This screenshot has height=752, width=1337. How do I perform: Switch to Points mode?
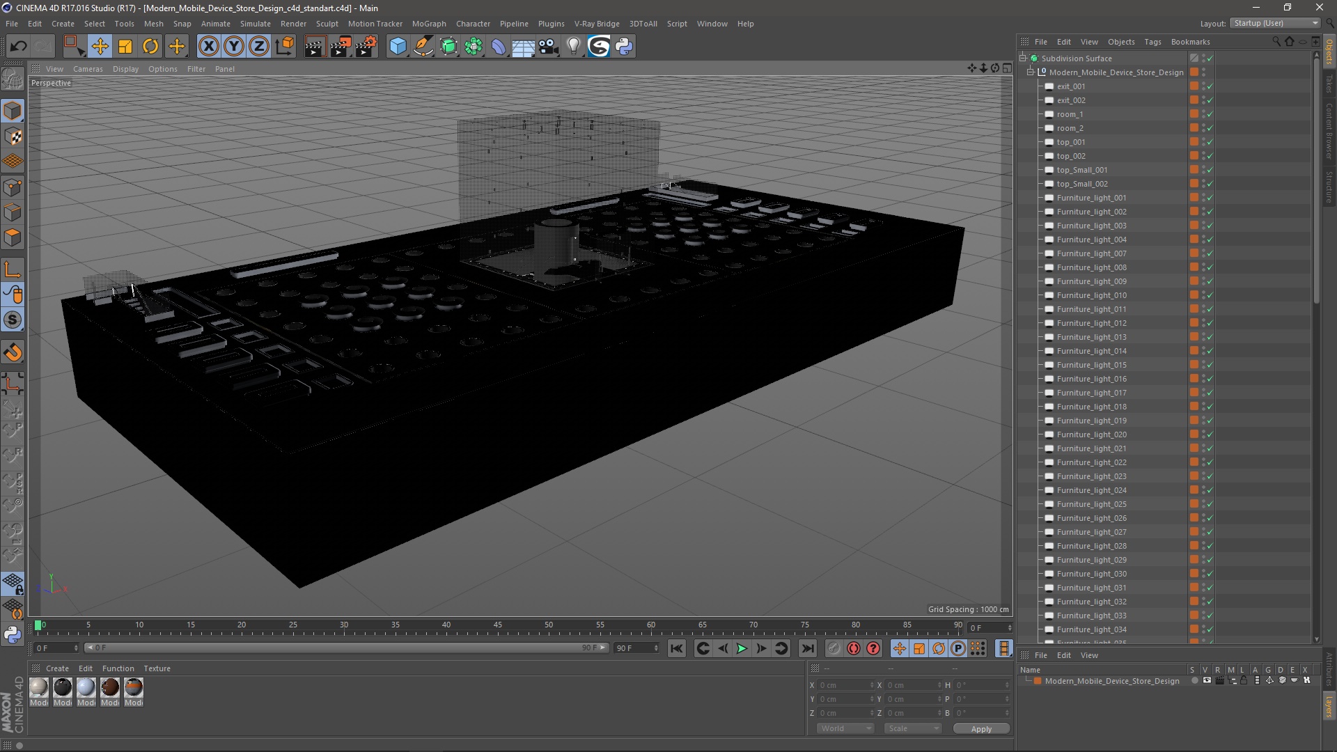coord(13,187)
